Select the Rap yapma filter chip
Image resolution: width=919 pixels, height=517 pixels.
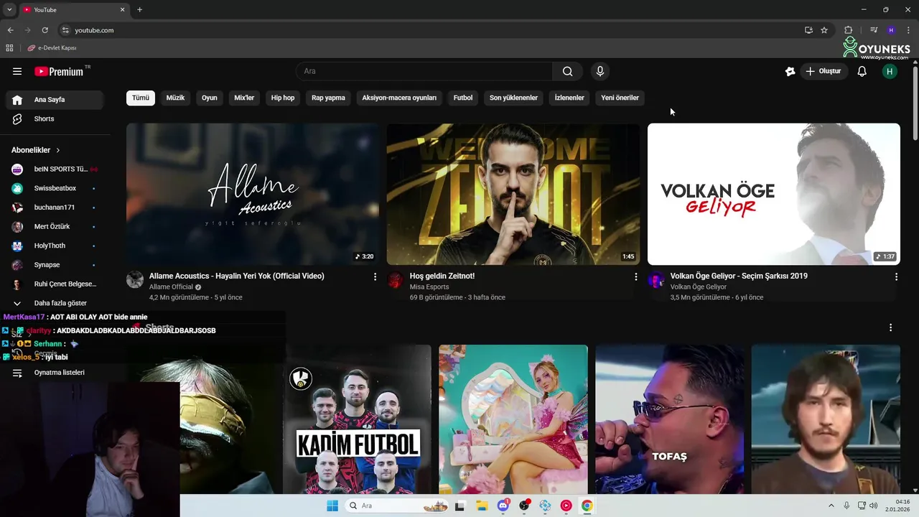click(x=328, y=98)
